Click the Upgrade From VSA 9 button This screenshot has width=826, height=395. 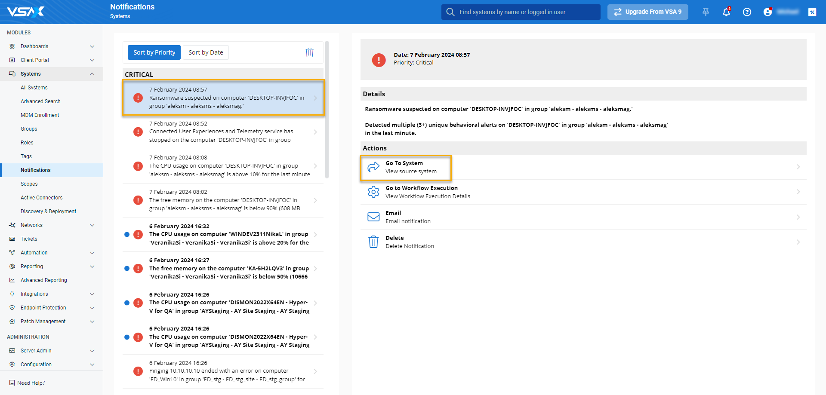pos(647,12)
